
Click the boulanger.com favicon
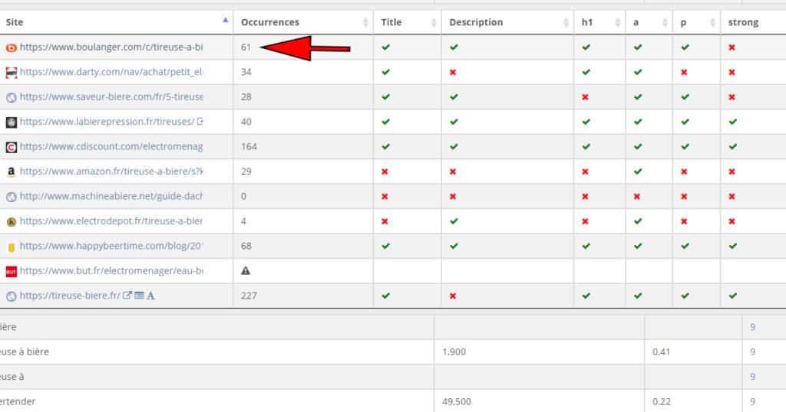11,47
